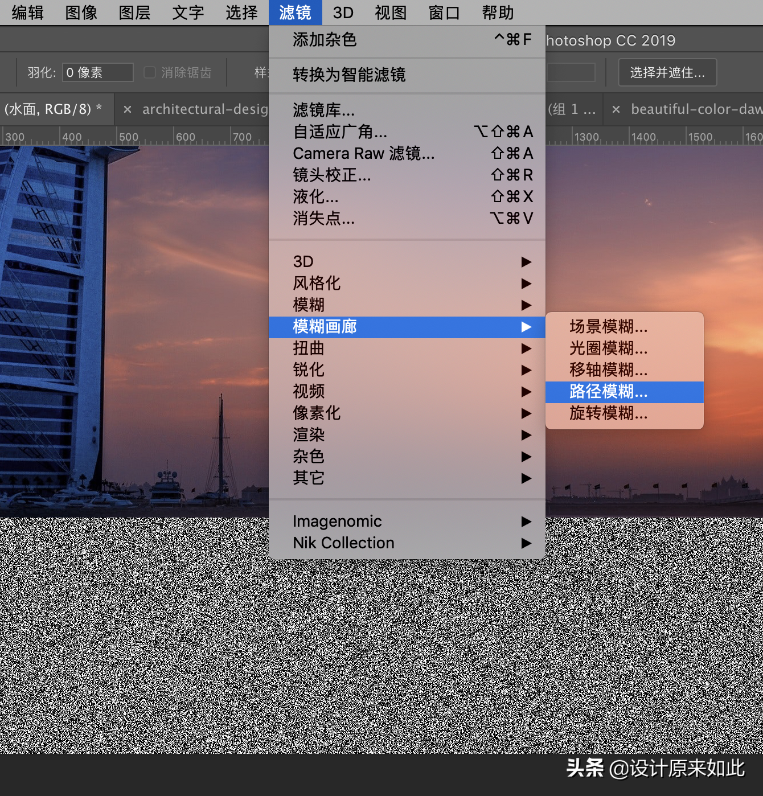Viewport: 763px width, 796px height.
Task: Open the 帮助 menu
Action: (x=498, y=13)
